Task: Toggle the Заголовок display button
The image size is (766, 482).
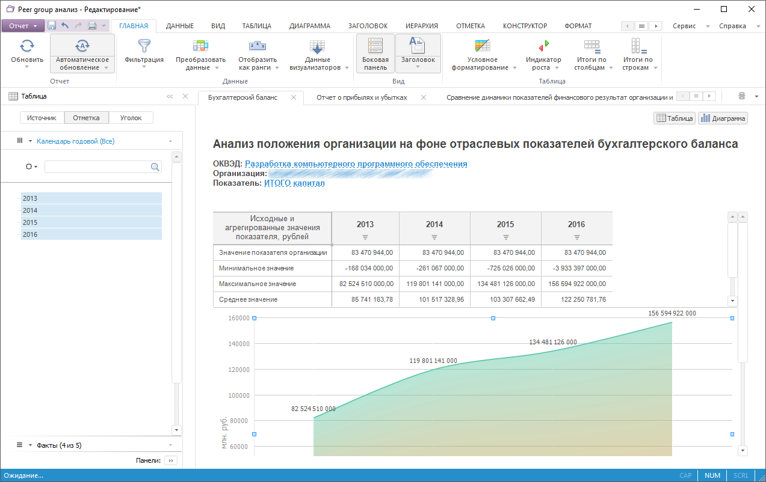Action: click(418, 46)
